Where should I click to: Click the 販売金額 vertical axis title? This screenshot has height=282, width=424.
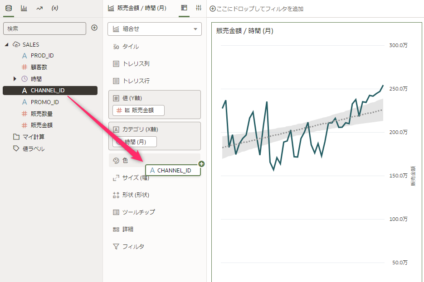pyautogui.click(x=413, y=176)
